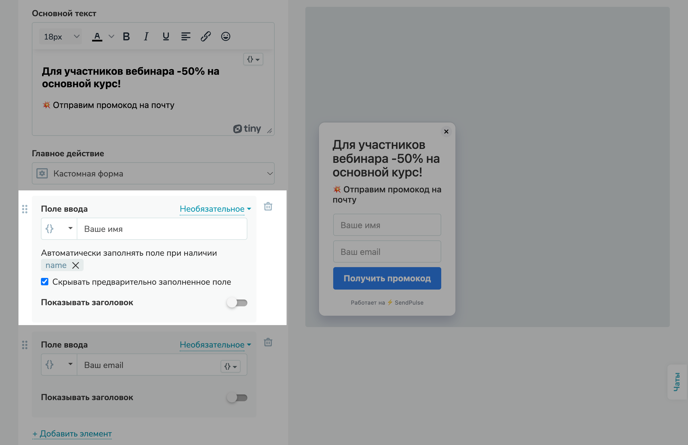Apply bold formatting in the text editor

[x=126, y=36]
